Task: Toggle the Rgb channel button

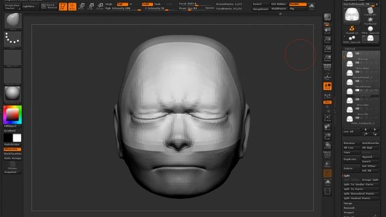Action: pyautogui.click(x=122, y=4)
